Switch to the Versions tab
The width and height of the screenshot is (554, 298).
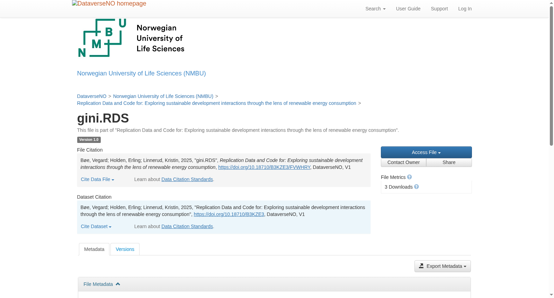[125, 249]
